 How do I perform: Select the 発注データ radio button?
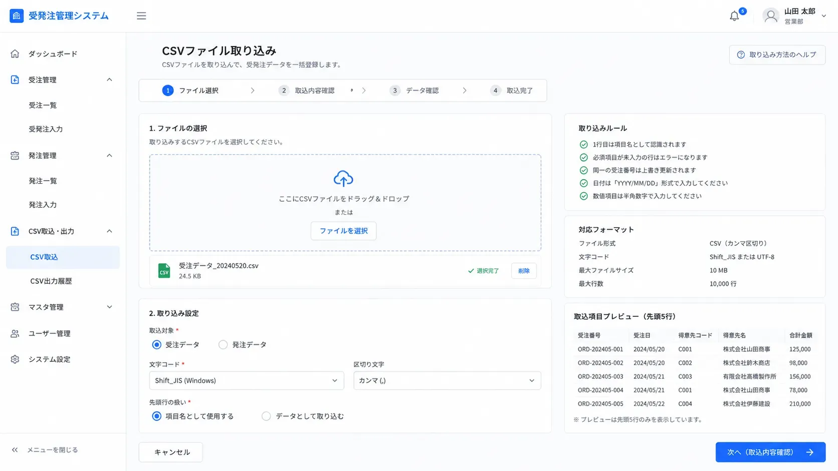pos(223,345)
